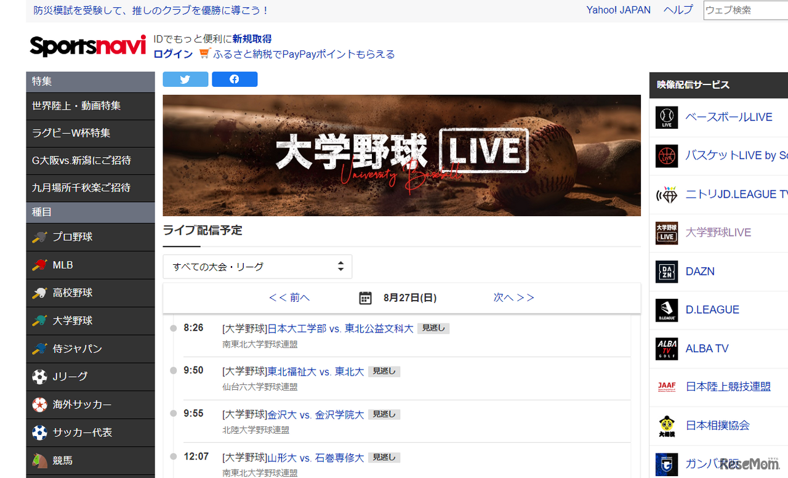Open the DAZN service icon

click(x=667, y=271)
